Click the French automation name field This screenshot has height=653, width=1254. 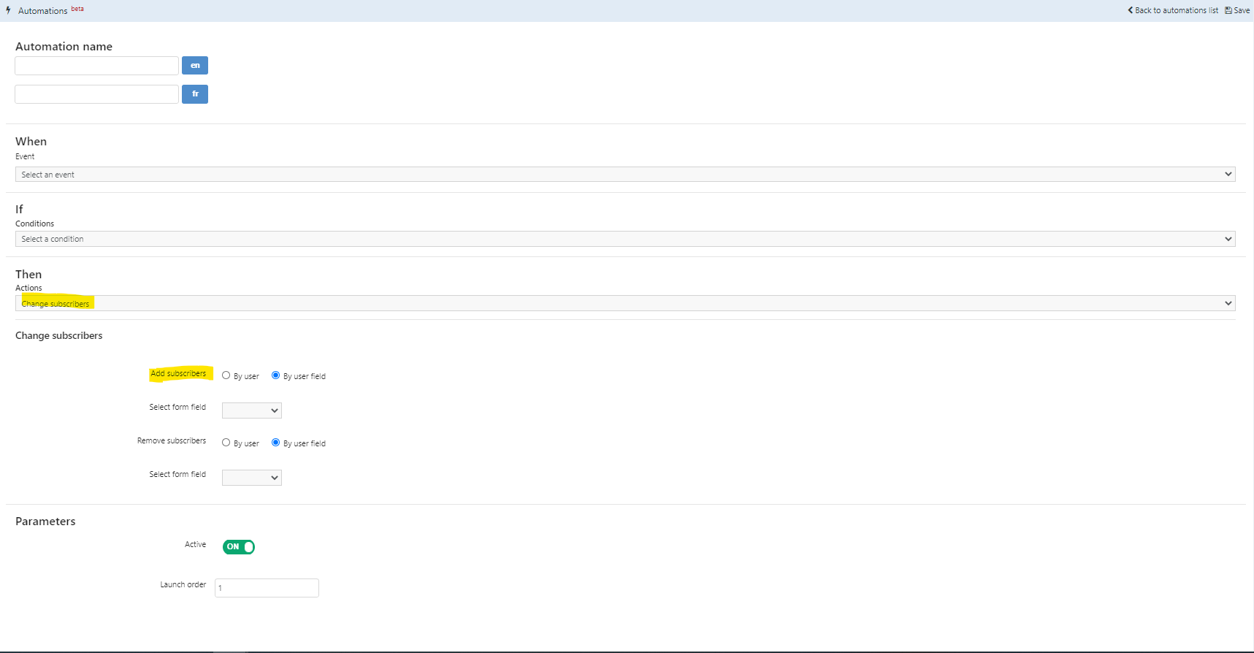pos(96,94)
